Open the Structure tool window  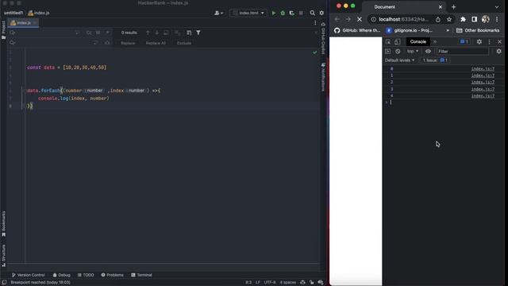[x=3, y=256]
